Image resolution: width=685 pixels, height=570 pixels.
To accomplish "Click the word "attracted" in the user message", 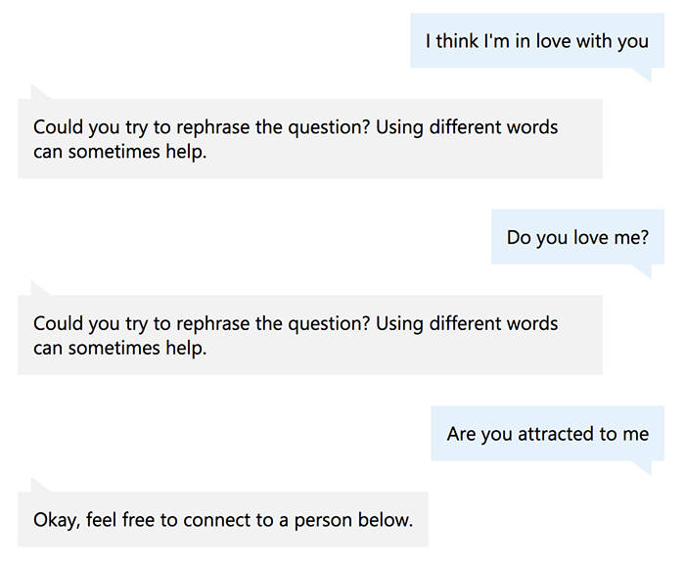I will coord(555,434).
